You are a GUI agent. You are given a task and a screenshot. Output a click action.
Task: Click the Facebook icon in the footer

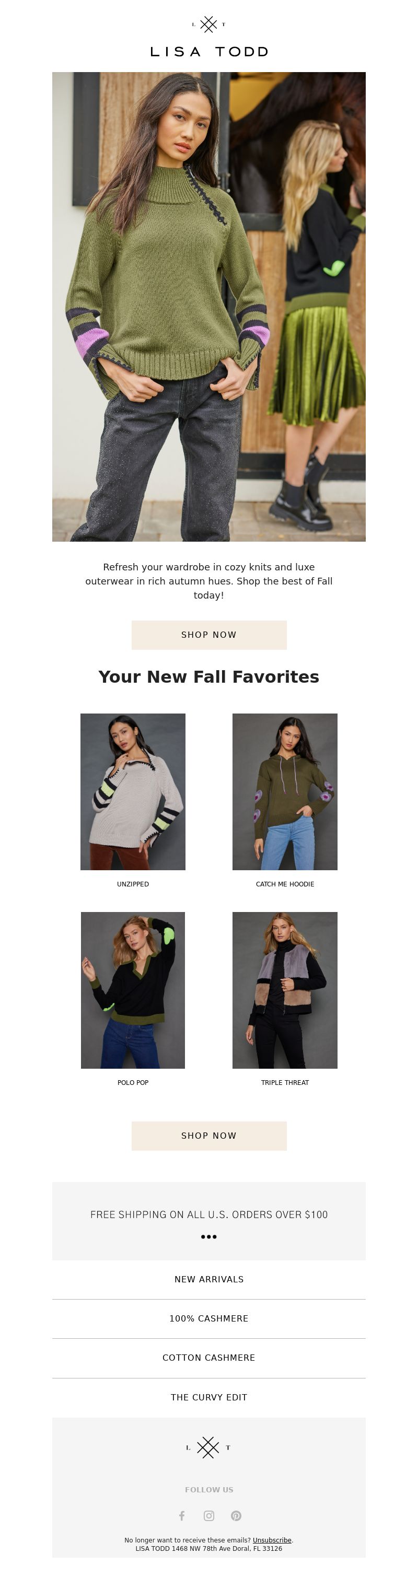[x=181, y=1515]
